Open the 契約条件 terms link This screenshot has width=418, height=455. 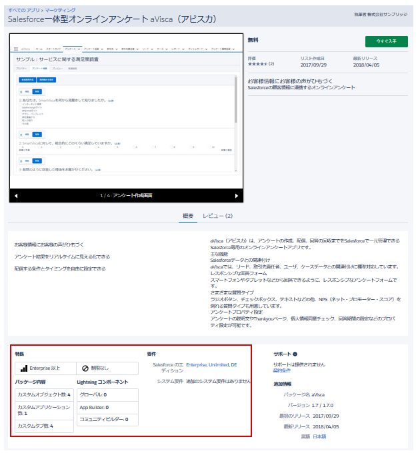[x=282, y=370]
